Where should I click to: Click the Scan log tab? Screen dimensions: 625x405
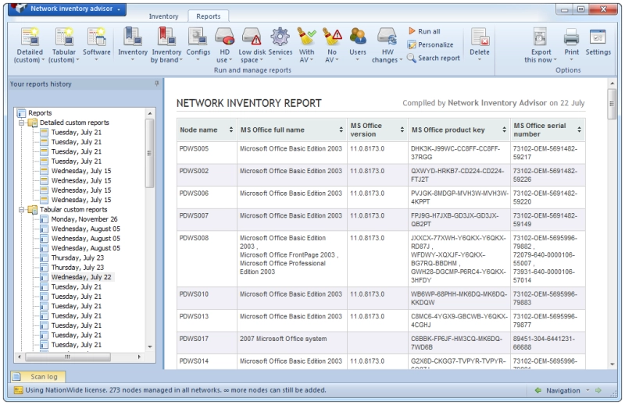click(37, 376)
